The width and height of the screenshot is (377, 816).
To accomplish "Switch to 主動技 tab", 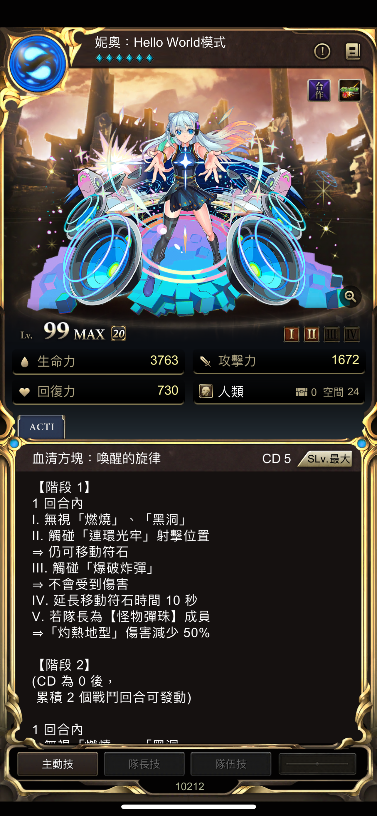I will coord(58,764).
